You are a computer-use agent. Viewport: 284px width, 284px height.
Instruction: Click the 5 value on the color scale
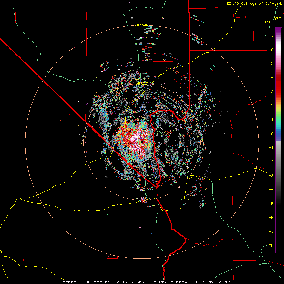click(x=272, y=63)
